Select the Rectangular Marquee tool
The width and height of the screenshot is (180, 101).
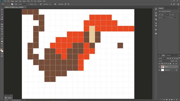[x=2, y=12]
